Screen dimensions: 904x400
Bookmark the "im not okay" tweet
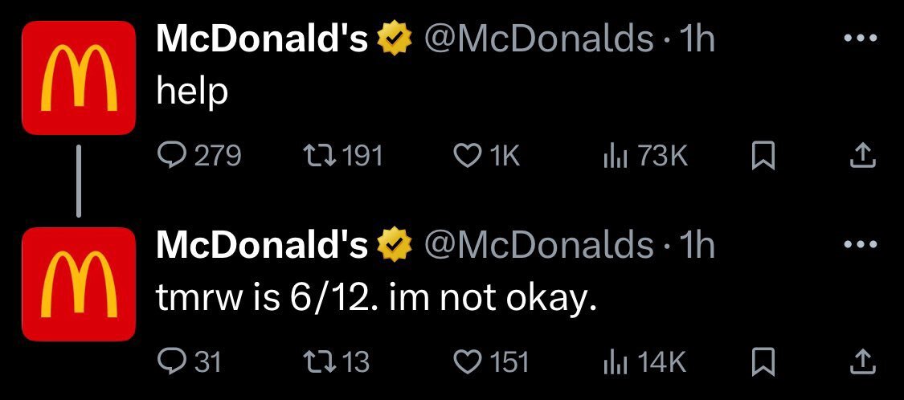(763, 362)
